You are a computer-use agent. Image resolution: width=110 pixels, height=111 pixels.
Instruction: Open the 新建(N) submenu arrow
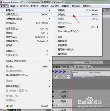point(49,10)
